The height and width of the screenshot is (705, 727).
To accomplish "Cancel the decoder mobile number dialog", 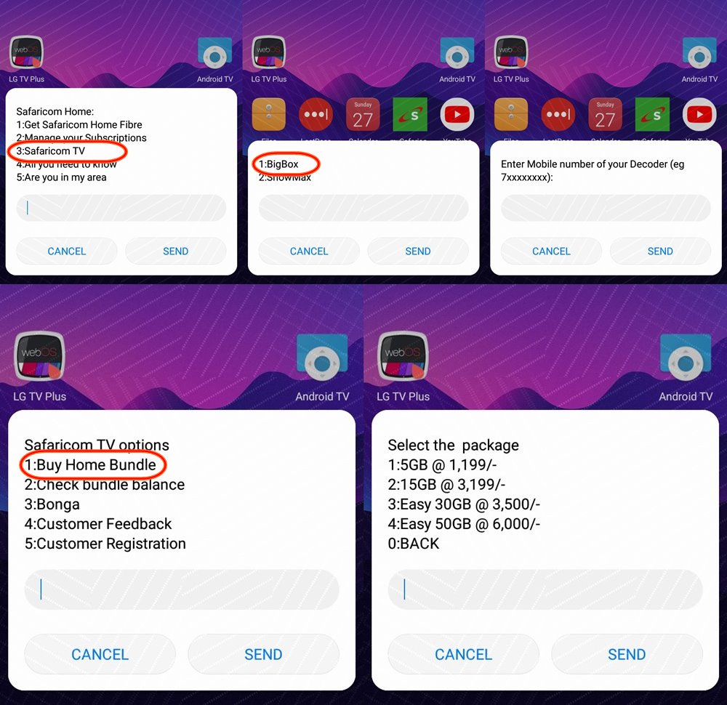I will 551,251.
